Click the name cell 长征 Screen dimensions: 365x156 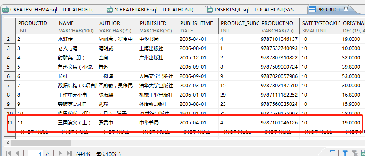(x=76, y=76)
